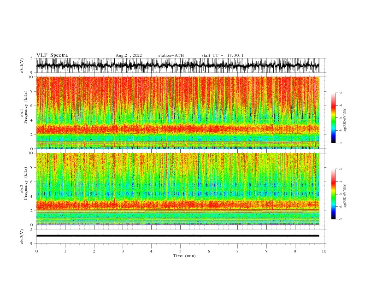The height and width of the screenshot is (282, 365).
Task: Click the time axis tick label '0'
Action: [36, 251]
